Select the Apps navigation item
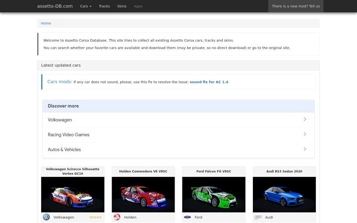The height and width of the screenshot is (223, 357). click(138, 6)
